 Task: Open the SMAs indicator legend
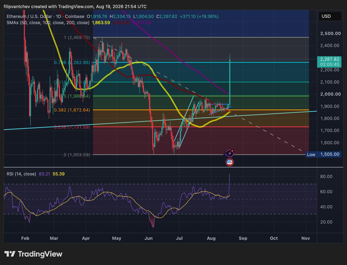pyautogui.click(x=48, y=23)
